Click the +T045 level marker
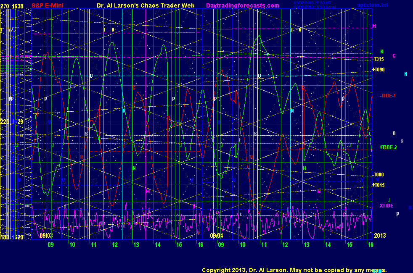Screen dimensions: 413x273 379,185
